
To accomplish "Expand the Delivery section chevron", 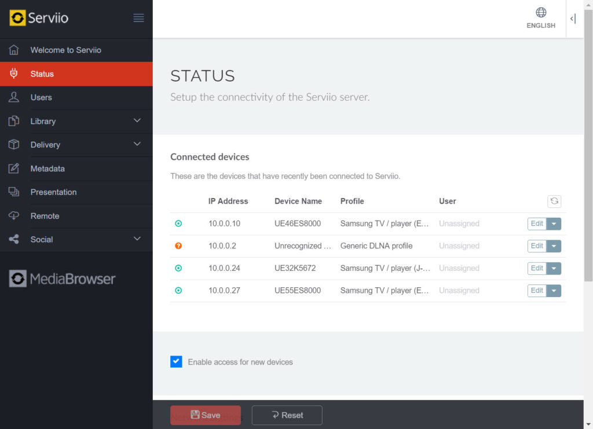I will tap(137, 144).
